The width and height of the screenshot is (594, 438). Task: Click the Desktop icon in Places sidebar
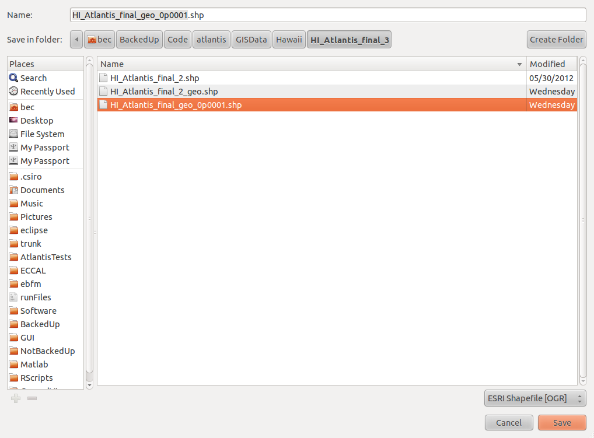tap(13, 121)
